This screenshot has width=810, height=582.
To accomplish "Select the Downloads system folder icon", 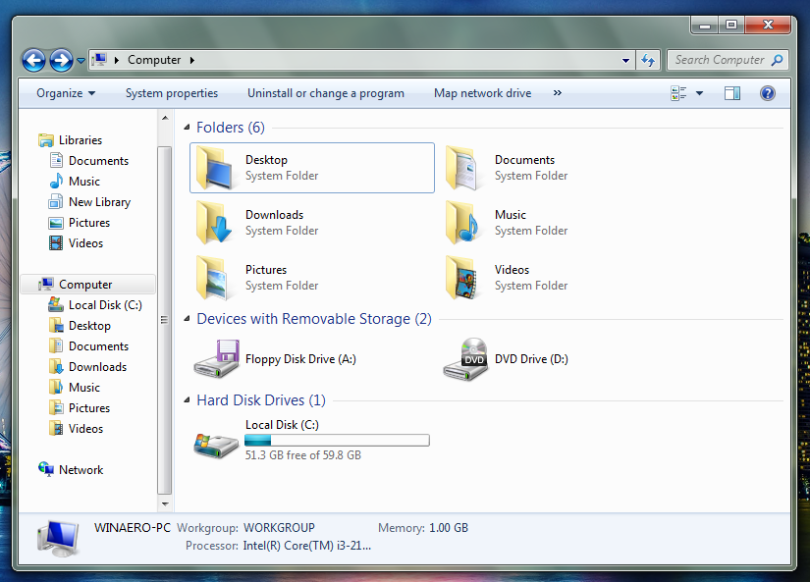I will pos(214,223).
